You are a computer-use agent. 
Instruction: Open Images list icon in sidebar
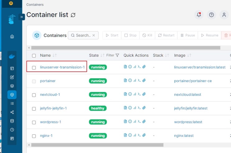[12, 103]
